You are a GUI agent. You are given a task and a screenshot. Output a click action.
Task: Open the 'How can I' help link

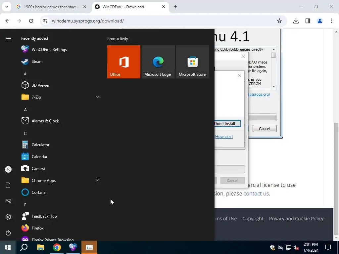(224, 137)
